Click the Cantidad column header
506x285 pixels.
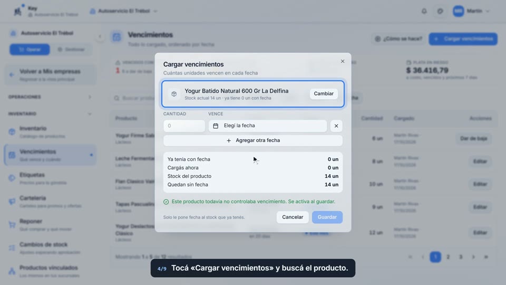tap(372, 118)
